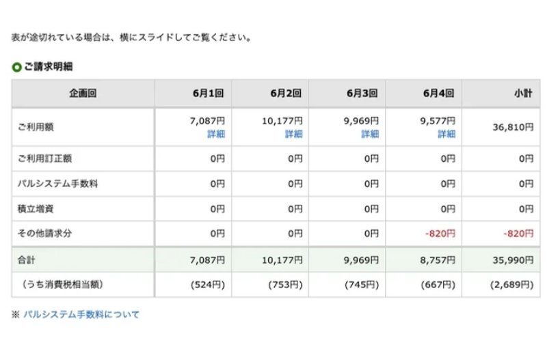Open 詳細 link under 9,577円
This screenshot has width=547, height=338.
(x=446, y=134)
